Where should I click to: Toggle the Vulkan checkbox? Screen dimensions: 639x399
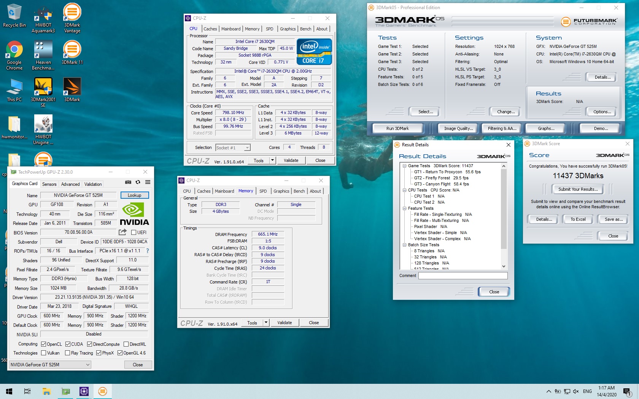point(43,353)
